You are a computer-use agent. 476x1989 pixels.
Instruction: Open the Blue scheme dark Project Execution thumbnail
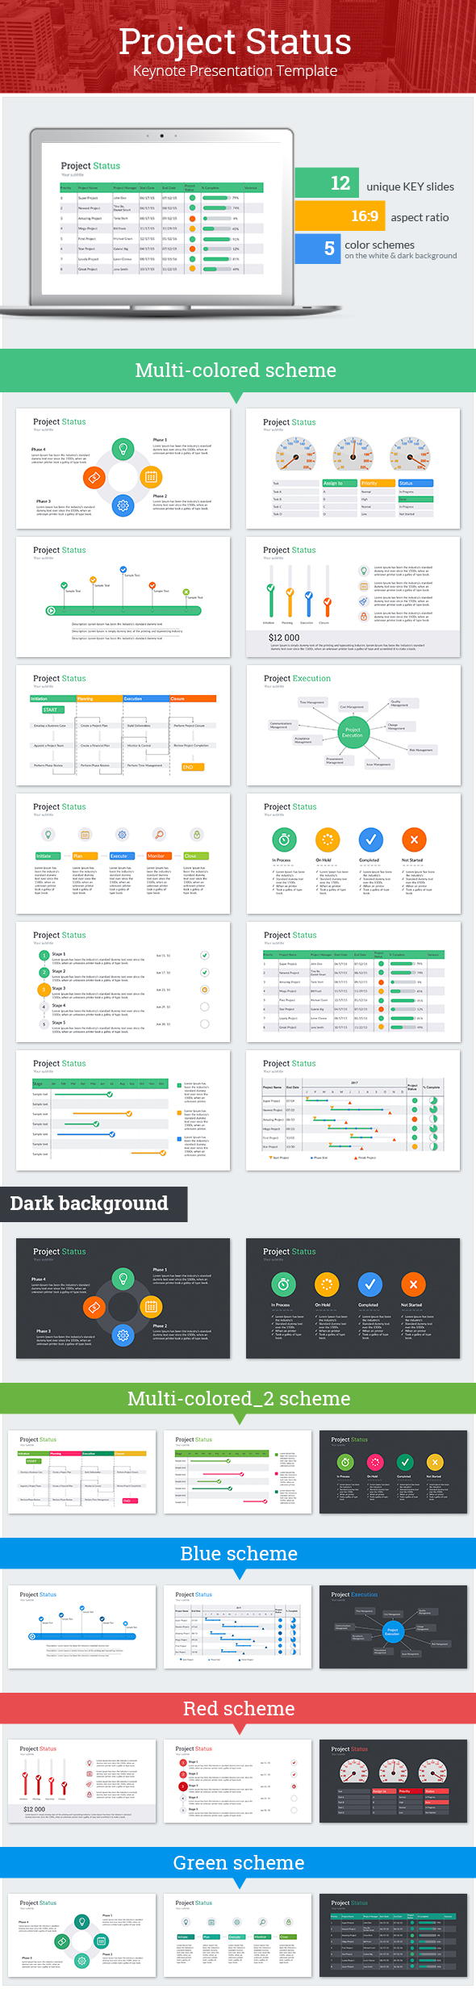[393, 1627]
